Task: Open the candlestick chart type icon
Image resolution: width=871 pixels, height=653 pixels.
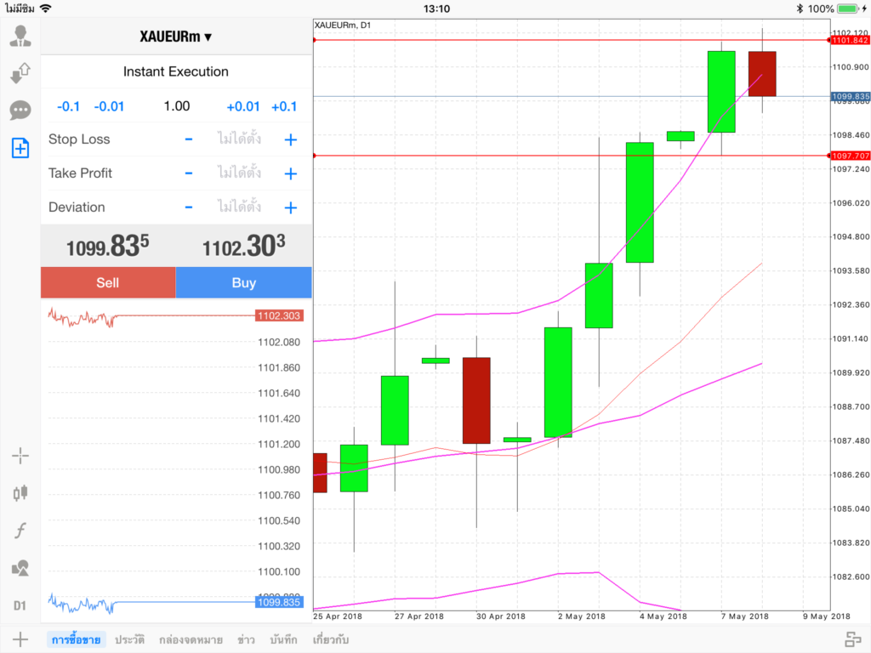Action: (20, 492)
